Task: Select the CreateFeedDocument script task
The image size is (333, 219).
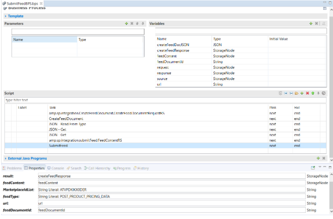Action: (x=166, y=119)
